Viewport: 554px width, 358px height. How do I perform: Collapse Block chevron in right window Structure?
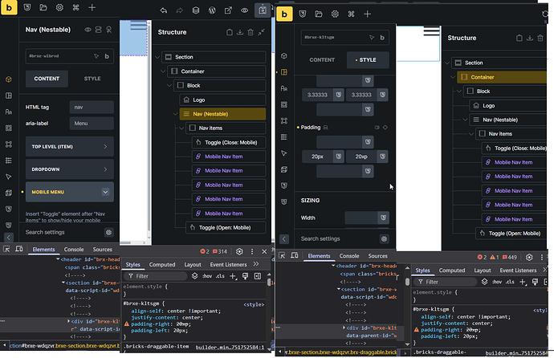459,91
